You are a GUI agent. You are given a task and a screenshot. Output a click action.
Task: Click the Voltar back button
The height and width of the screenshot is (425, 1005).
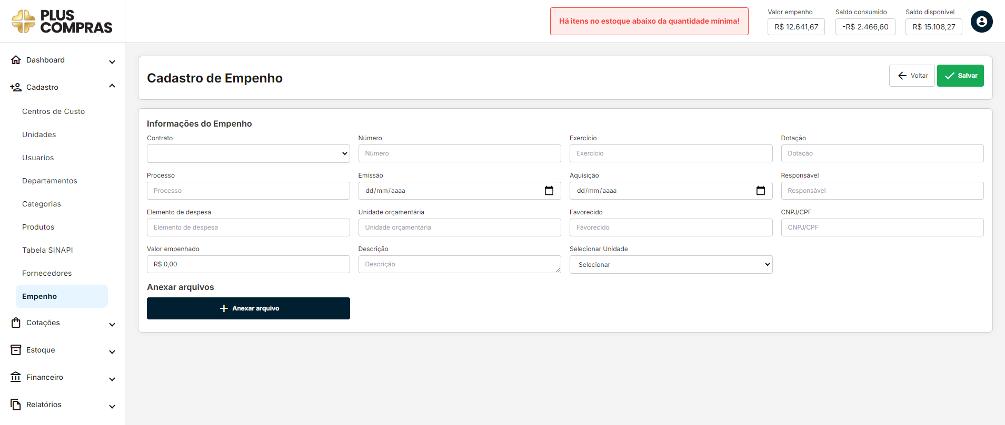click(912, 76)
